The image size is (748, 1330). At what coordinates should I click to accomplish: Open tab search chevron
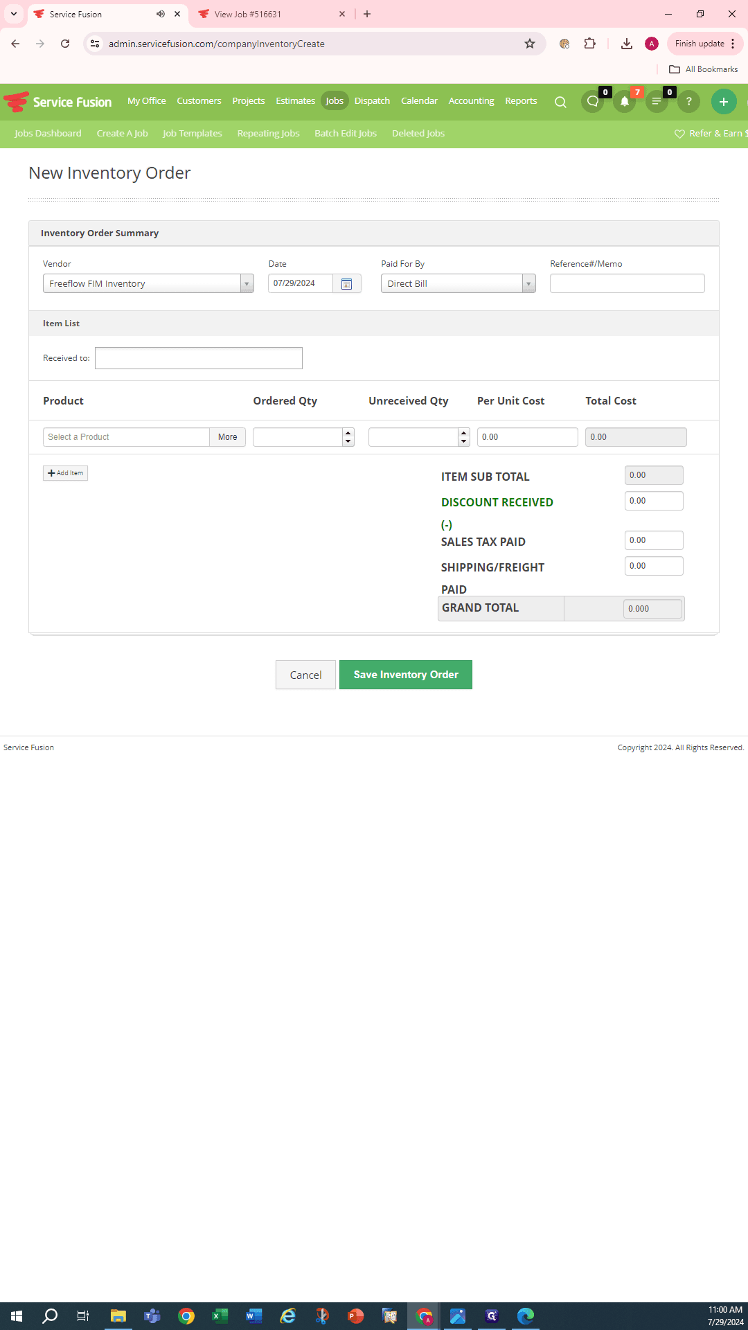[x=13, y=14]
